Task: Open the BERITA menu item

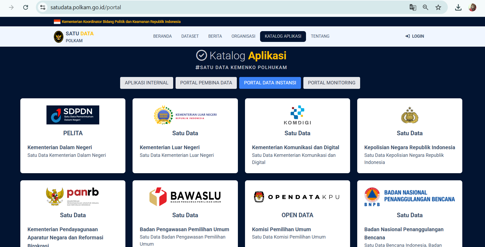Action: [x=215, y=36]
